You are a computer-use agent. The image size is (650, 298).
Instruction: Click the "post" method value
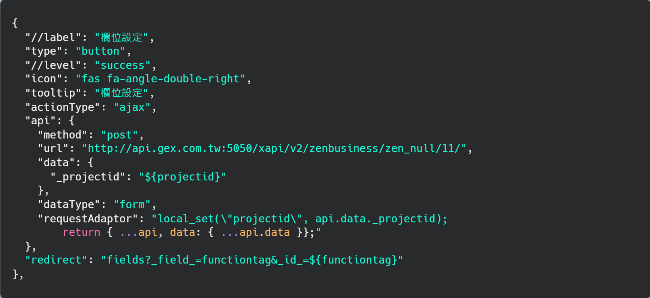coord(119,135)
